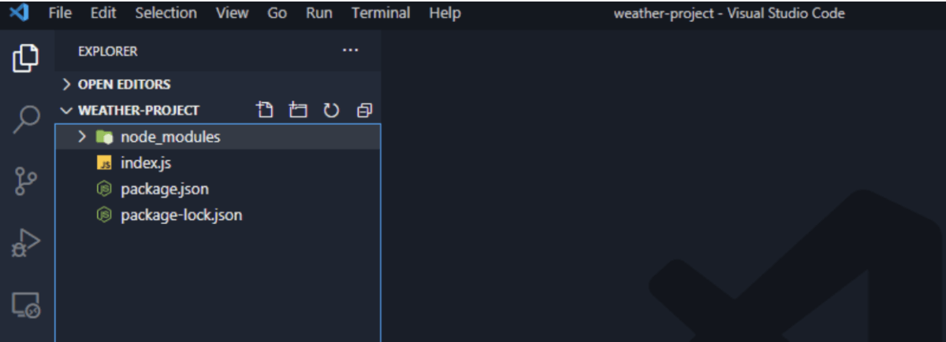Click the VS Code logo icon

[x=19, y=13]
